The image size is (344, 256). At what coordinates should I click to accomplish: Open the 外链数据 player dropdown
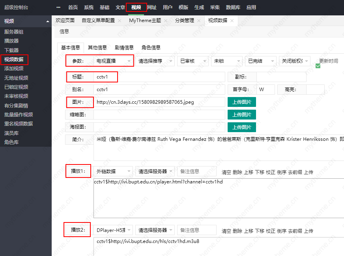click(x=114, y=172)
